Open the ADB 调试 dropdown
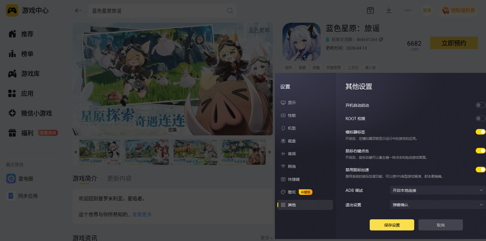Viewport: 486px width, 241px height. pyautogui.click(x=438, y=190)
